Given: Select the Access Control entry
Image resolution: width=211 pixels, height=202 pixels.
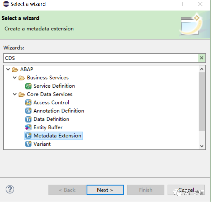Looking at the screenshot, I should [x=51, y=103].
